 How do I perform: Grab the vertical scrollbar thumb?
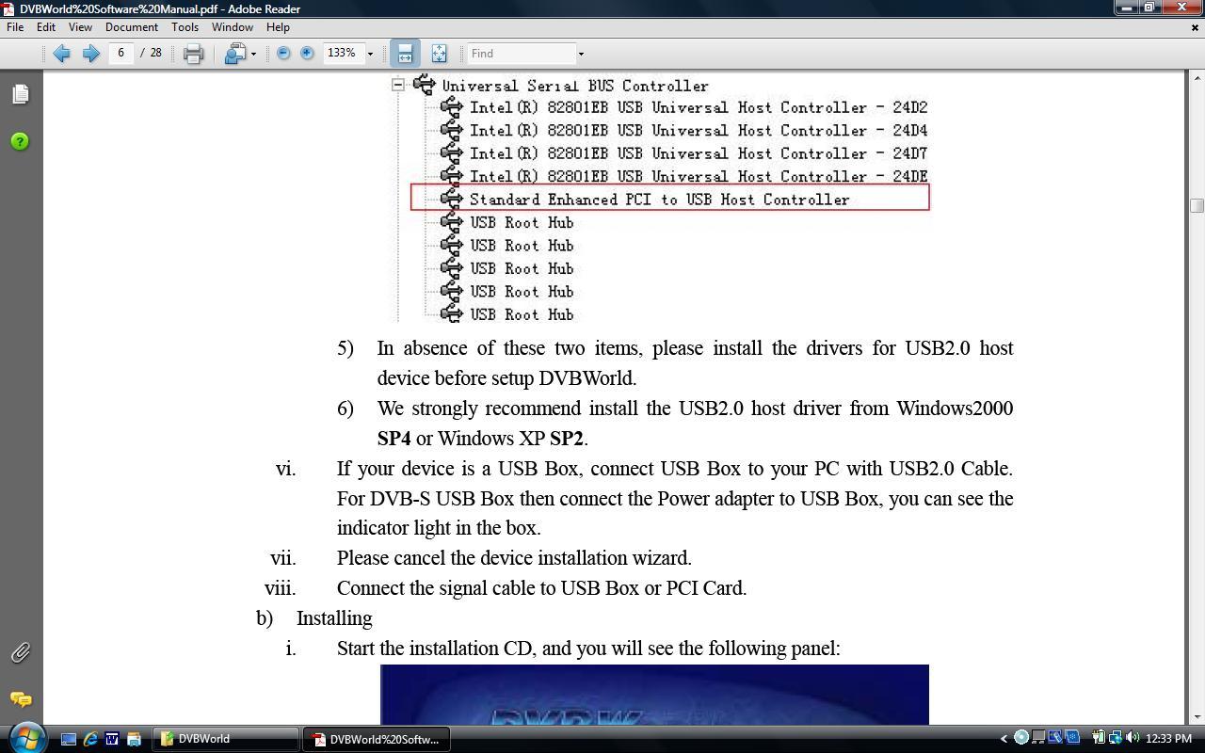pos(1197,205)
